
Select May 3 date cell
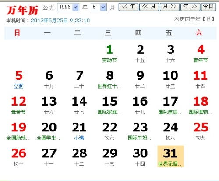click(x=170, y=54)
